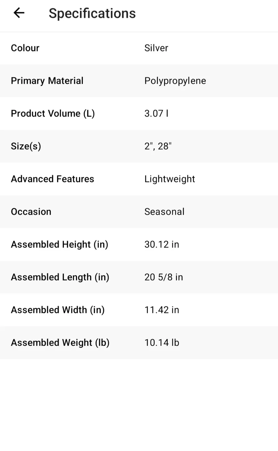This screenshot has width=278, height=451.
Task: Select the Assembled Length (in) label
Action: [60, 277]
